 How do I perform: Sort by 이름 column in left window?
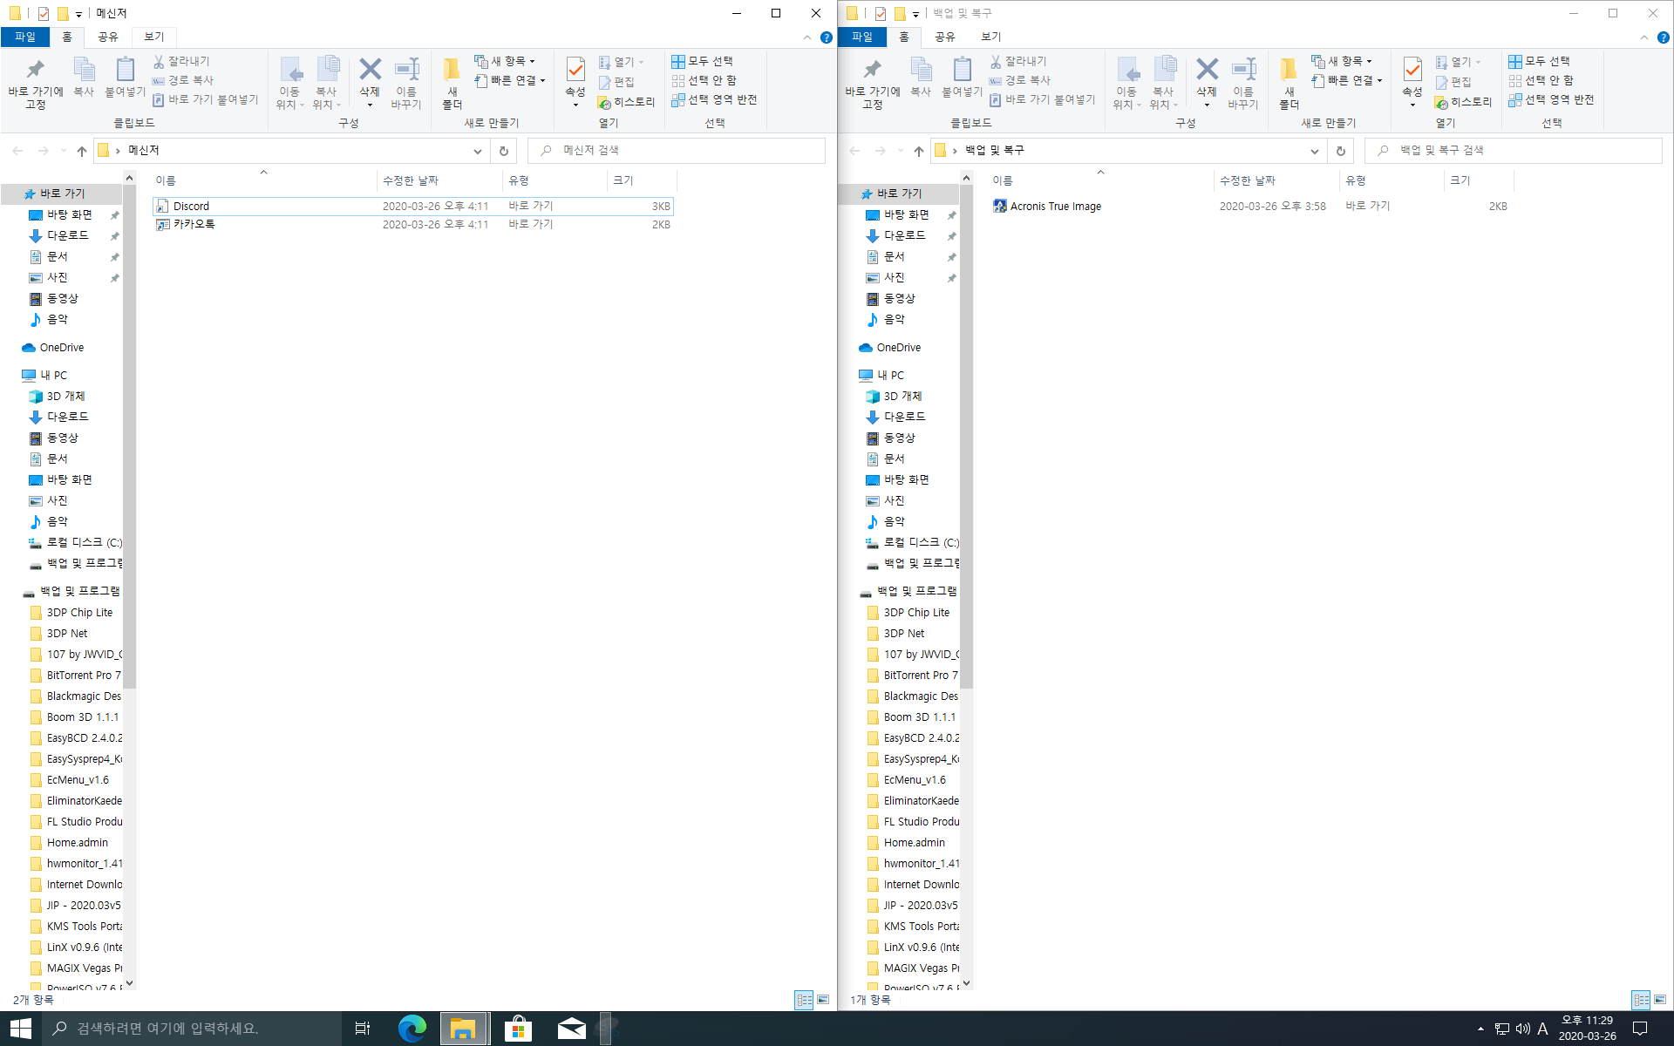click(x=263, y=180)
